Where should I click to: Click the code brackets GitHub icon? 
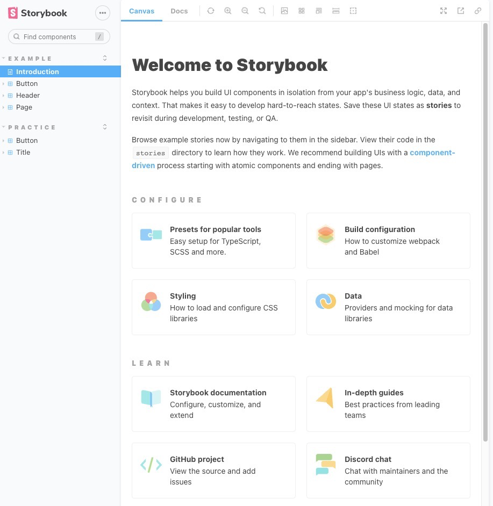pos(151,465)
